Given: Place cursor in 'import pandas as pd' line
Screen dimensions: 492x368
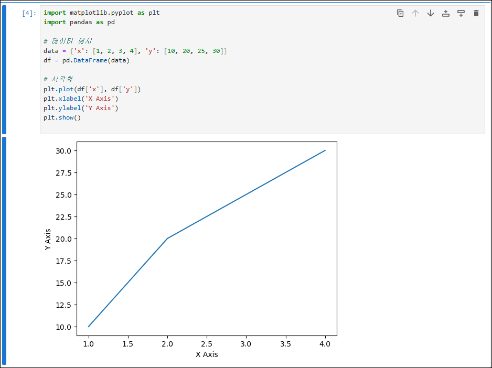Looking at the screenshot, I should 79,22.
